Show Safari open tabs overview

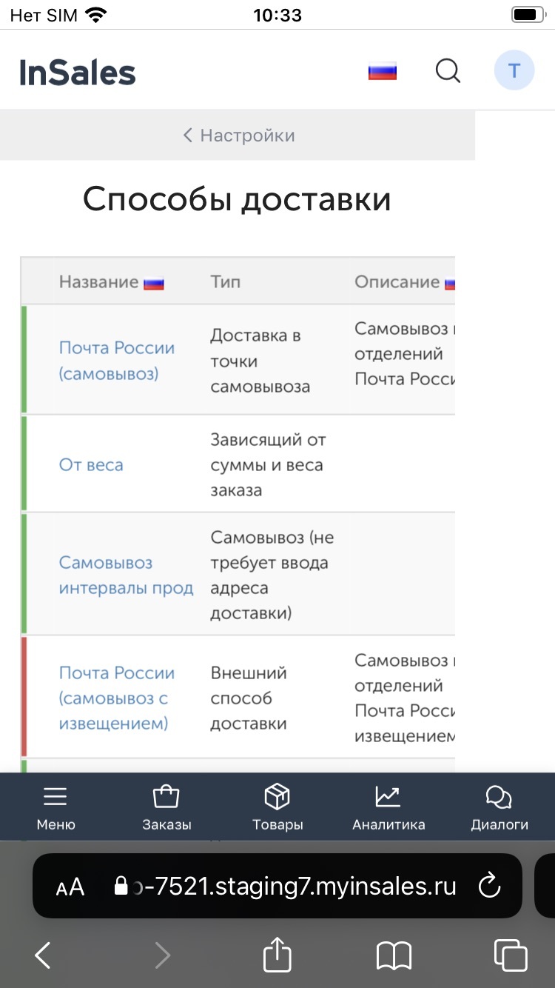tap(511, 955)
